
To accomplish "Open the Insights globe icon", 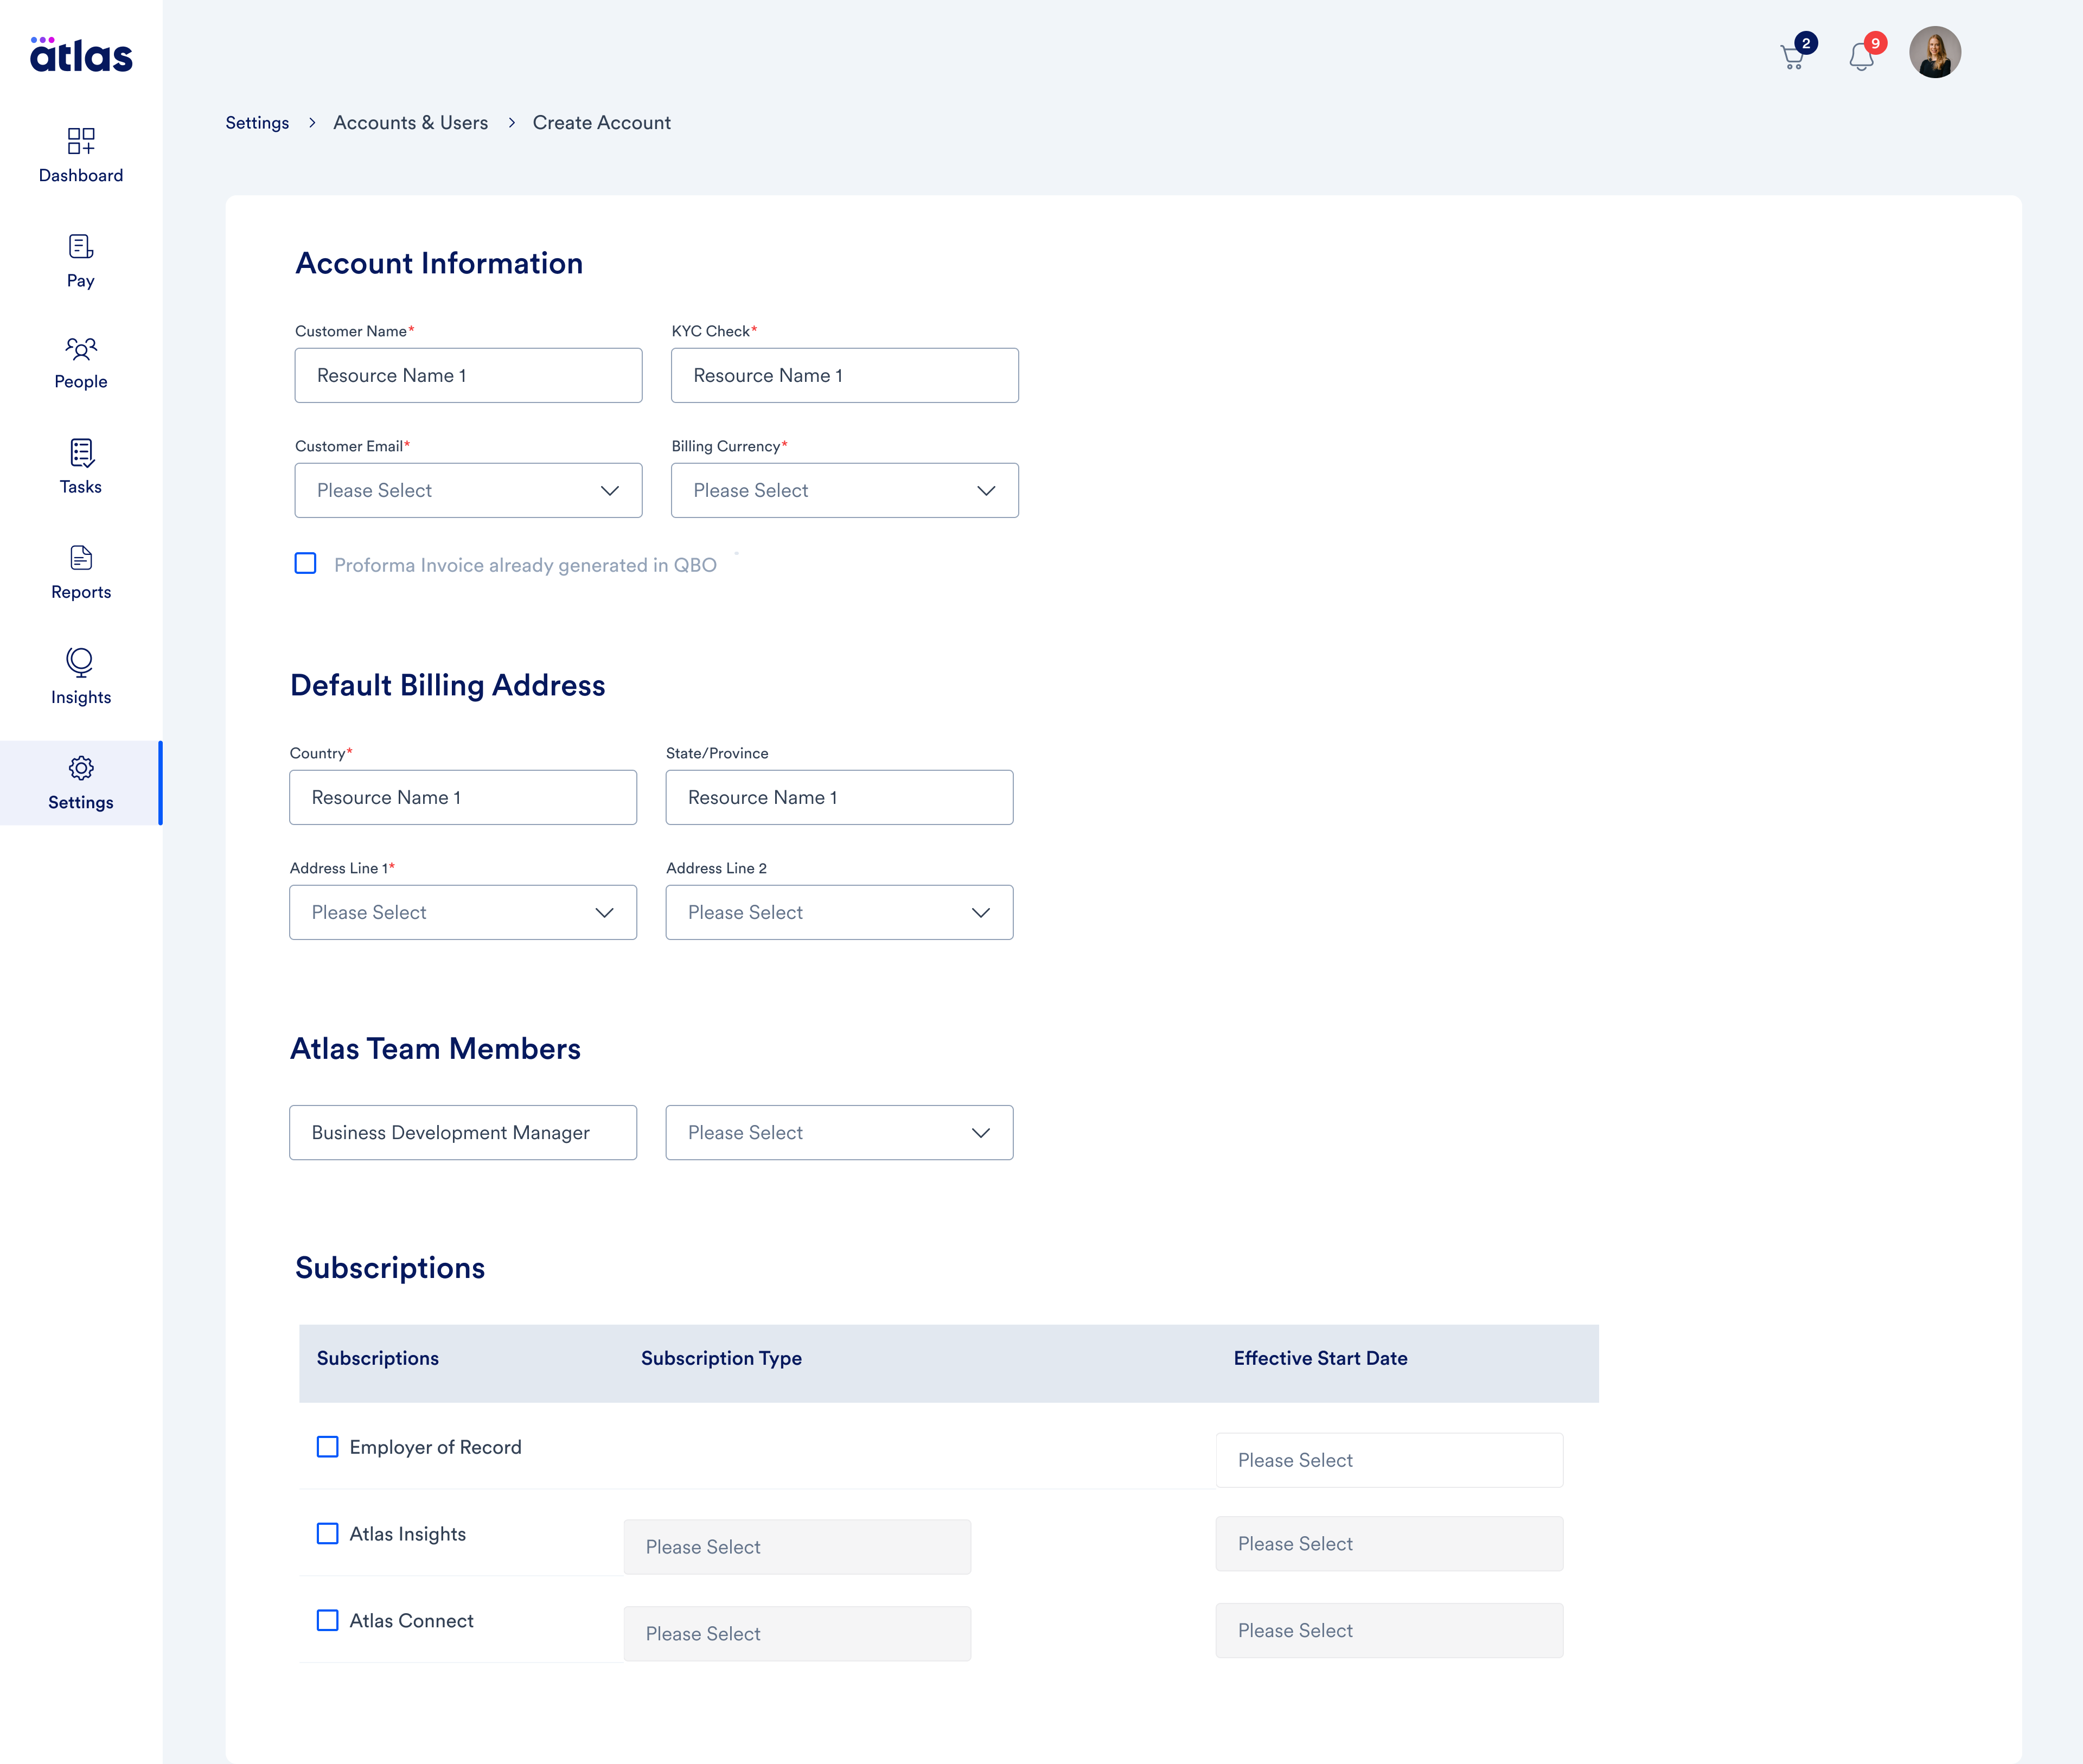I will pos(80,662).
